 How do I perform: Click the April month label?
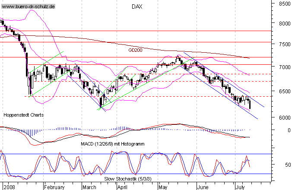tap(122, 187)
